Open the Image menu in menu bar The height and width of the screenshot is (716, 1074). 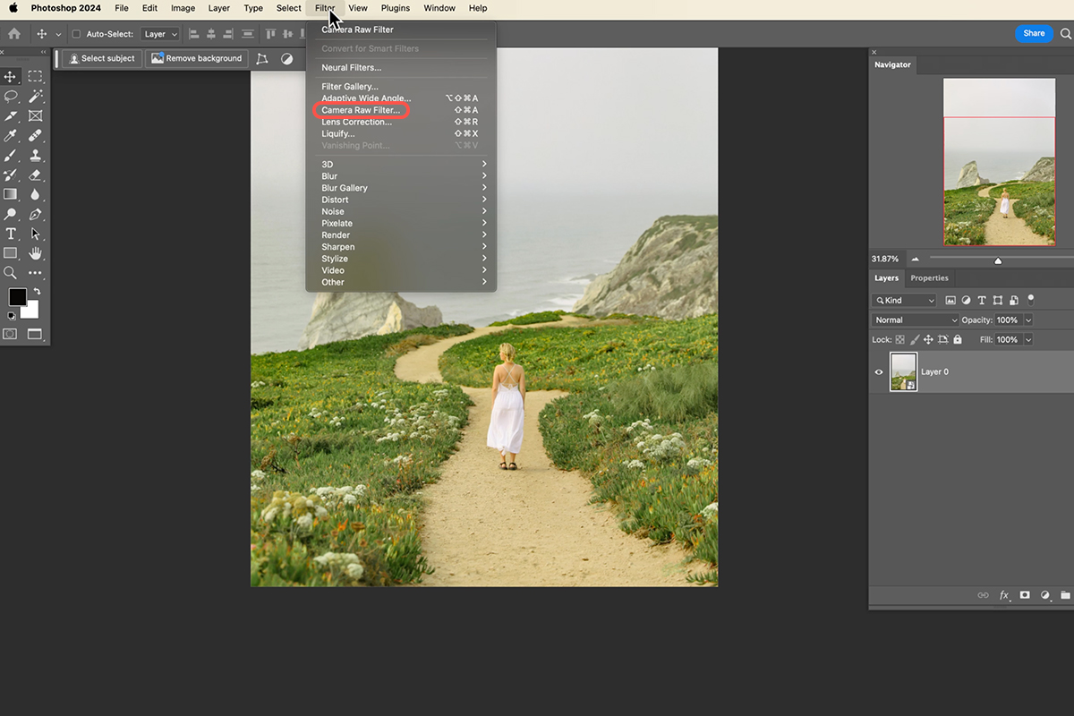183,8
